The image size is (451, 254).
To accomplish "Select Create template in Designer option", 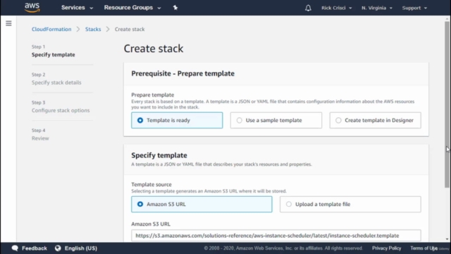I will click(375, 120).
